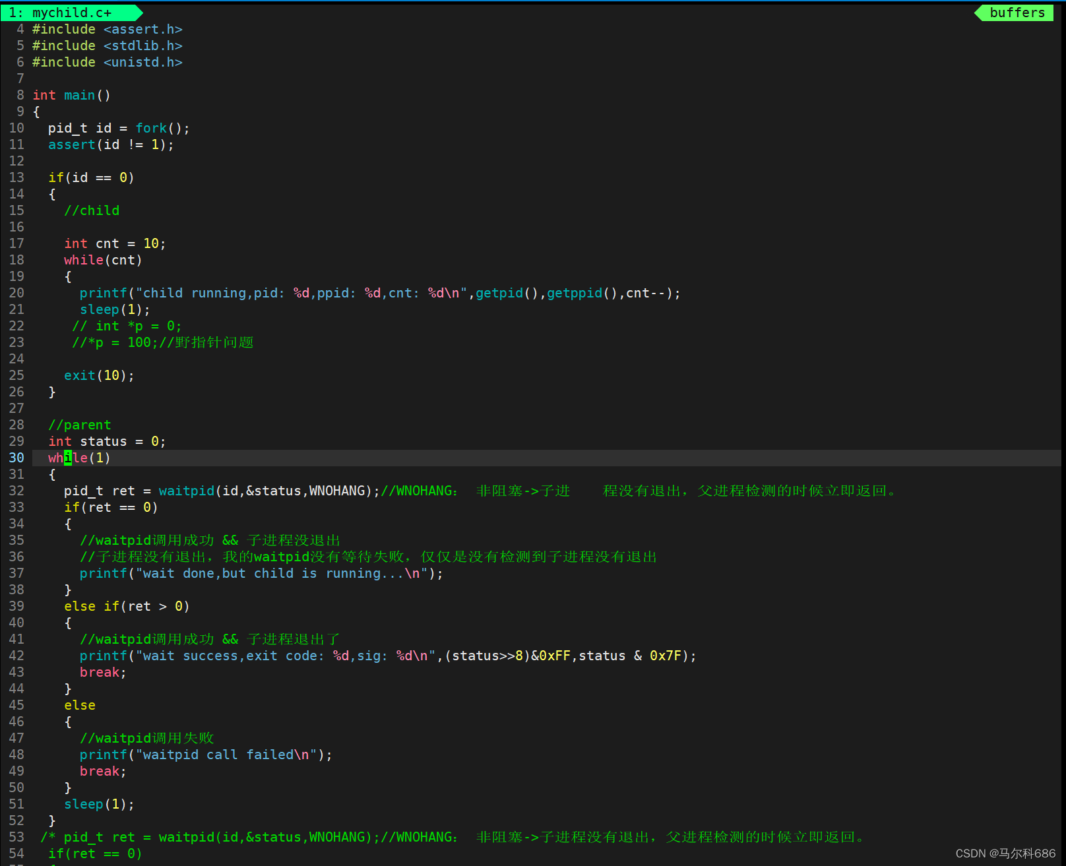Click commented '/* pid_t ret = waitpid' line 53
Image resolution: width=1066 pixels, height=866 pixels.
(453, 837)
